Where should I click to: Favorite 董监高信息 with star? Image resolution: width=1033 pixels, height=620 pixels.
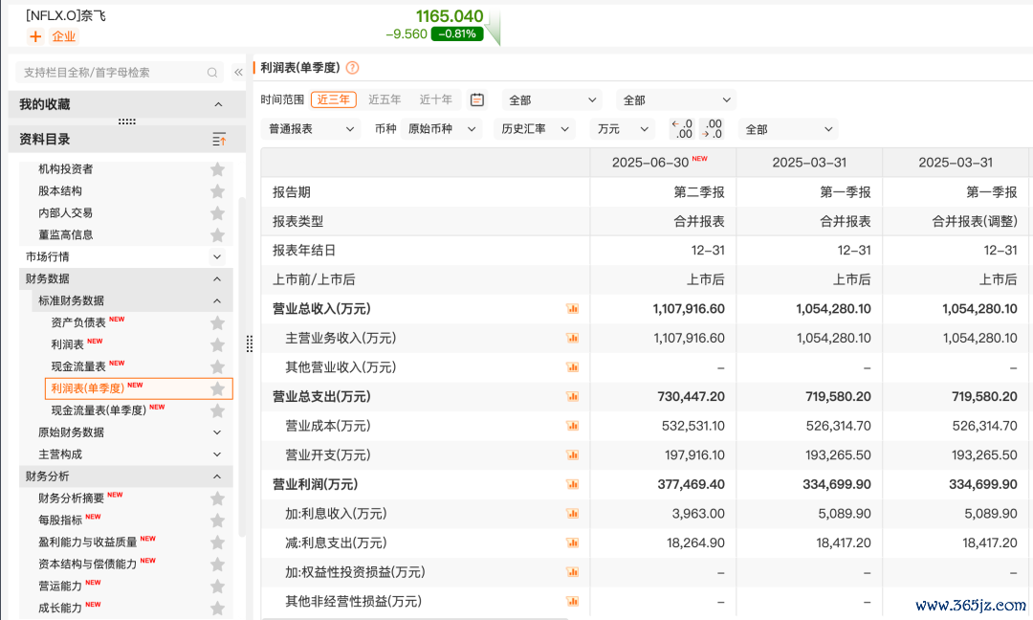(217, 234)
